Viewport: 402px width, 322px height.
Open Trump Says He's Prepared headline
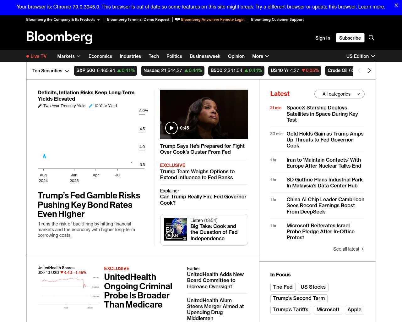pyautogui.click(x=202, y=149)
